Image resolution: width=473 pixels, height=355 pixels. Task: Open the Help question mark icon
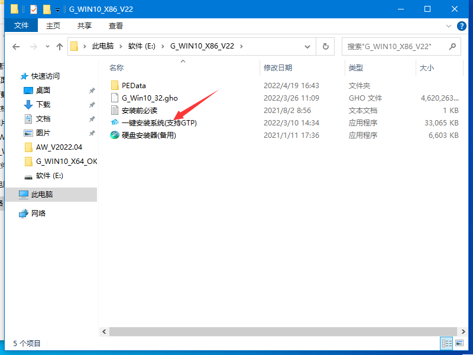point(462,25)
